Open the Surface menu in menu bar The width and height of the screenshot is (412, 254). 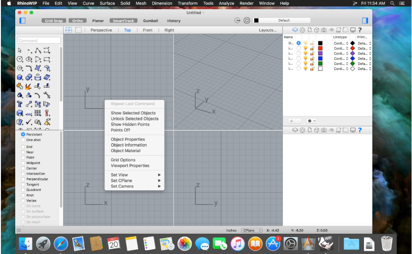(x=107, y=3)
